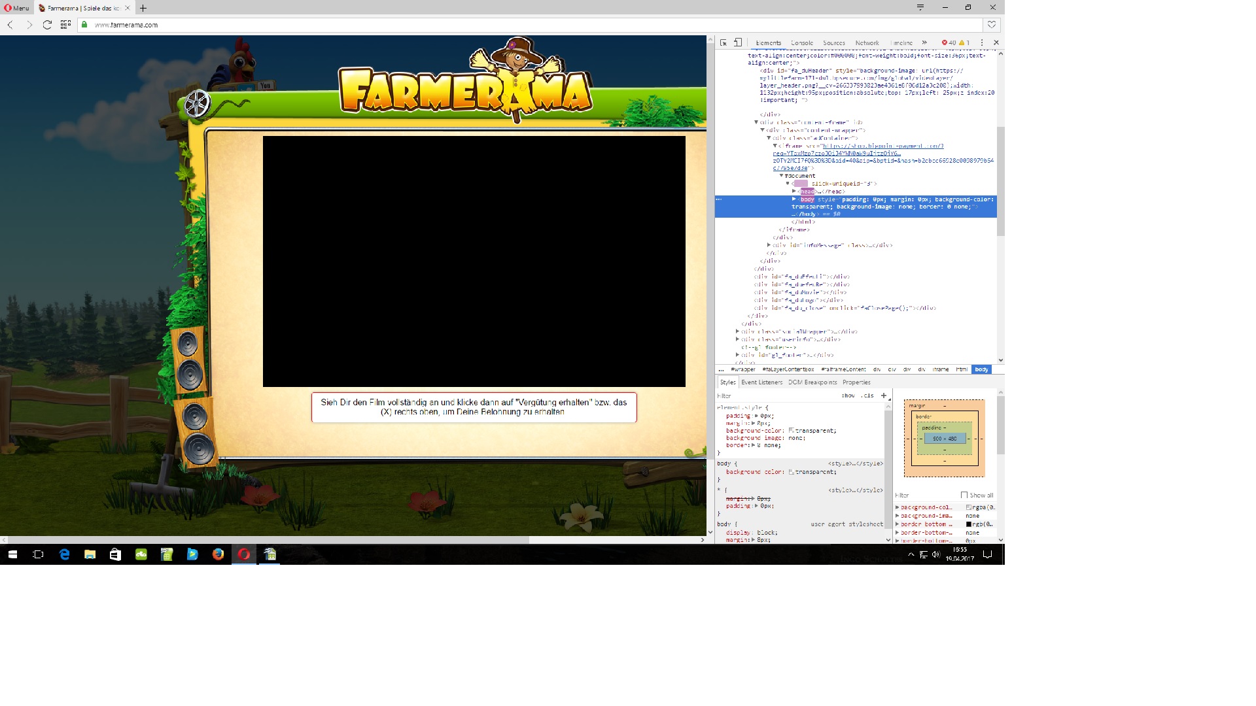Screen dimensions: 1256x706
Task: Go forward with the browser forward arrow
Action: point(29,25)
